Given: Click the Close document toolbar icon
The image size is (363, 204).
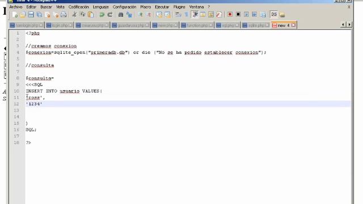Looking at the screenshot, I should pyautogui.click(x=48, y=15).
